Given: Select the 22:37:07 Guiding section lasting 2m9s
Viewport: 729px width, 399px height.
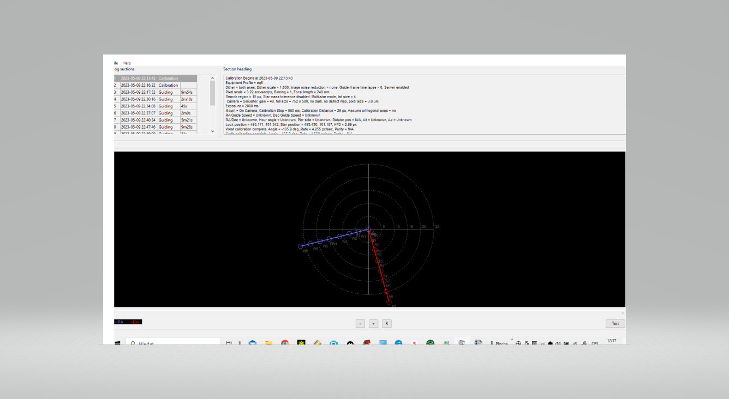Looking at the screenshot, I should [156, 113].
